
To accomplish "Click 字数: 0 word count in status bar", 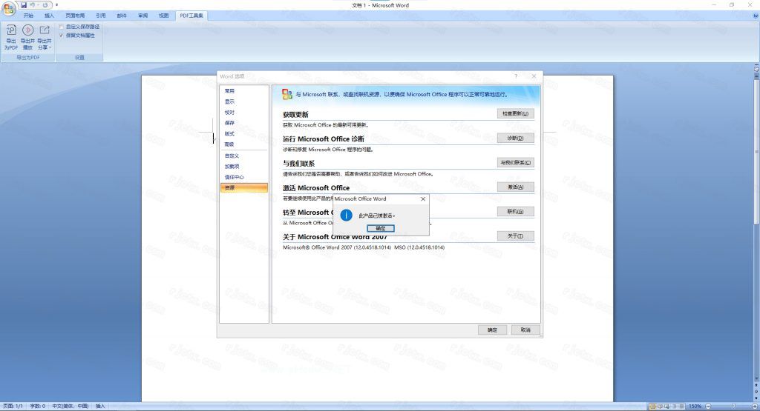I will (x=38, y=406).
